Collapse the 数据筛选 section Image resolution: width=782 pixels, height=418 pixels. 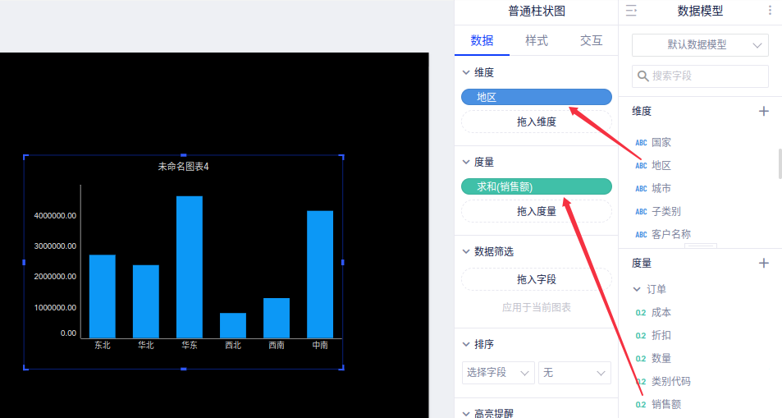point(466,251)
